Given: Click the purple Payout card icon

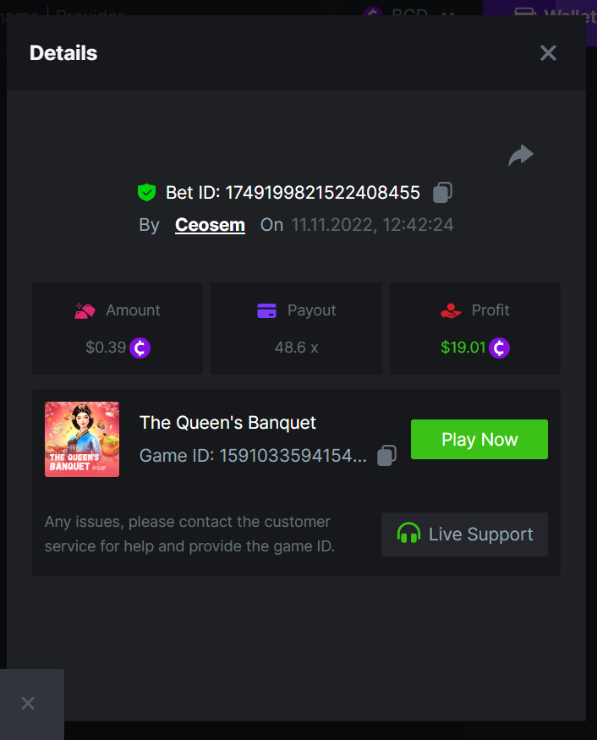Looking at the screenshot, I should pyautogui.click(x=267, y=310).
